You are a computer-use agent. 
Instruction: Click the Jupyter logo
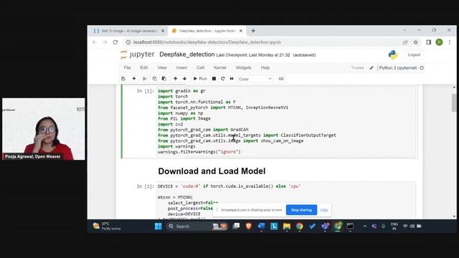click(x=137, y=54)
